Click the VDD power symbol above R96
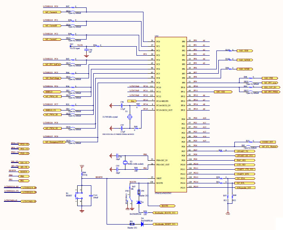Screen dimensions: 283x230 click(82, 167)
